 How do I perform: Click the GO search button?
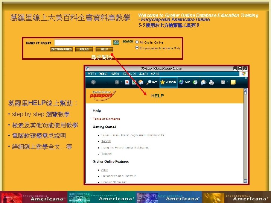116,42
